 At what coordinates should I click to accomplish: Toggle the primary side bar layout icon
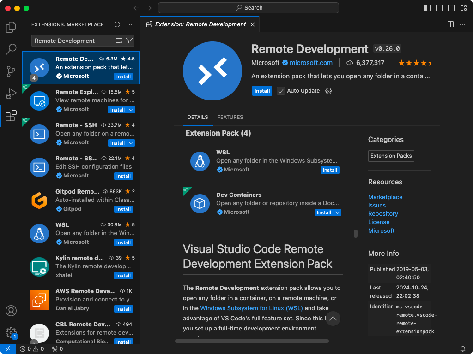[427, 8]
